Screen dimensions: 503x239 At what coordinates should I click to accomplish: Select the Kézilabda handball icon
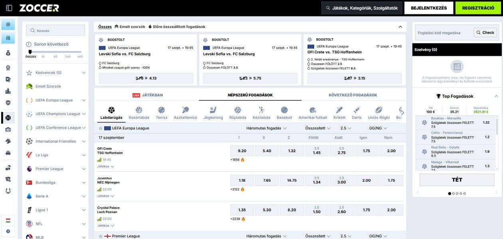pyautogui.click(x=261, y=110)
